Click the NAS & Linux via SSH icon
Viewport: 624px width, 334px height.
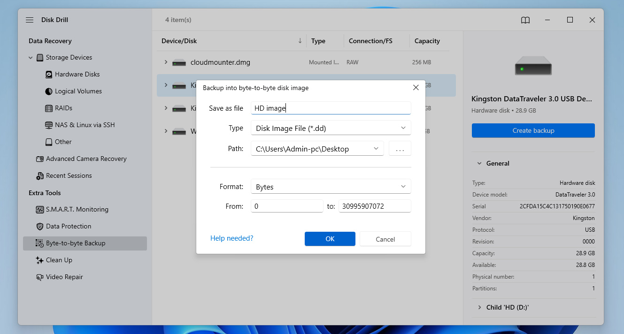click(49, 125)
